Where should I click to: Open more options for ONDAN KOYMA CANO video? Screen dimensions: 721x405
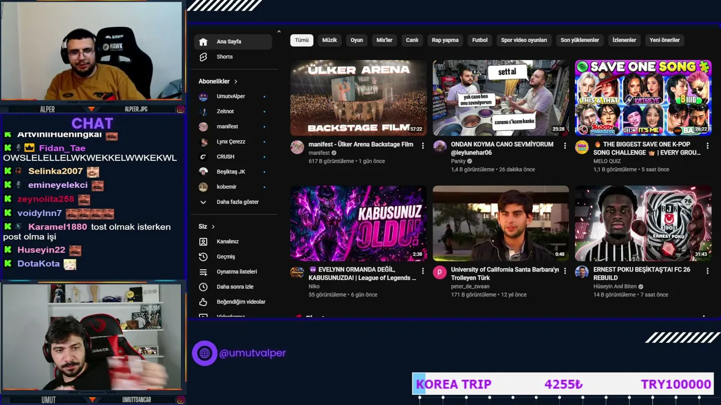tap(565, 146)
